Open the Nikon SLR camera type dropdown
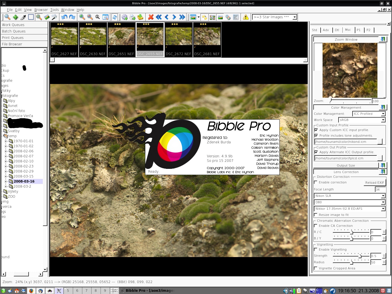The height and width of the screenshot is (294, 392). click(383, 196)
